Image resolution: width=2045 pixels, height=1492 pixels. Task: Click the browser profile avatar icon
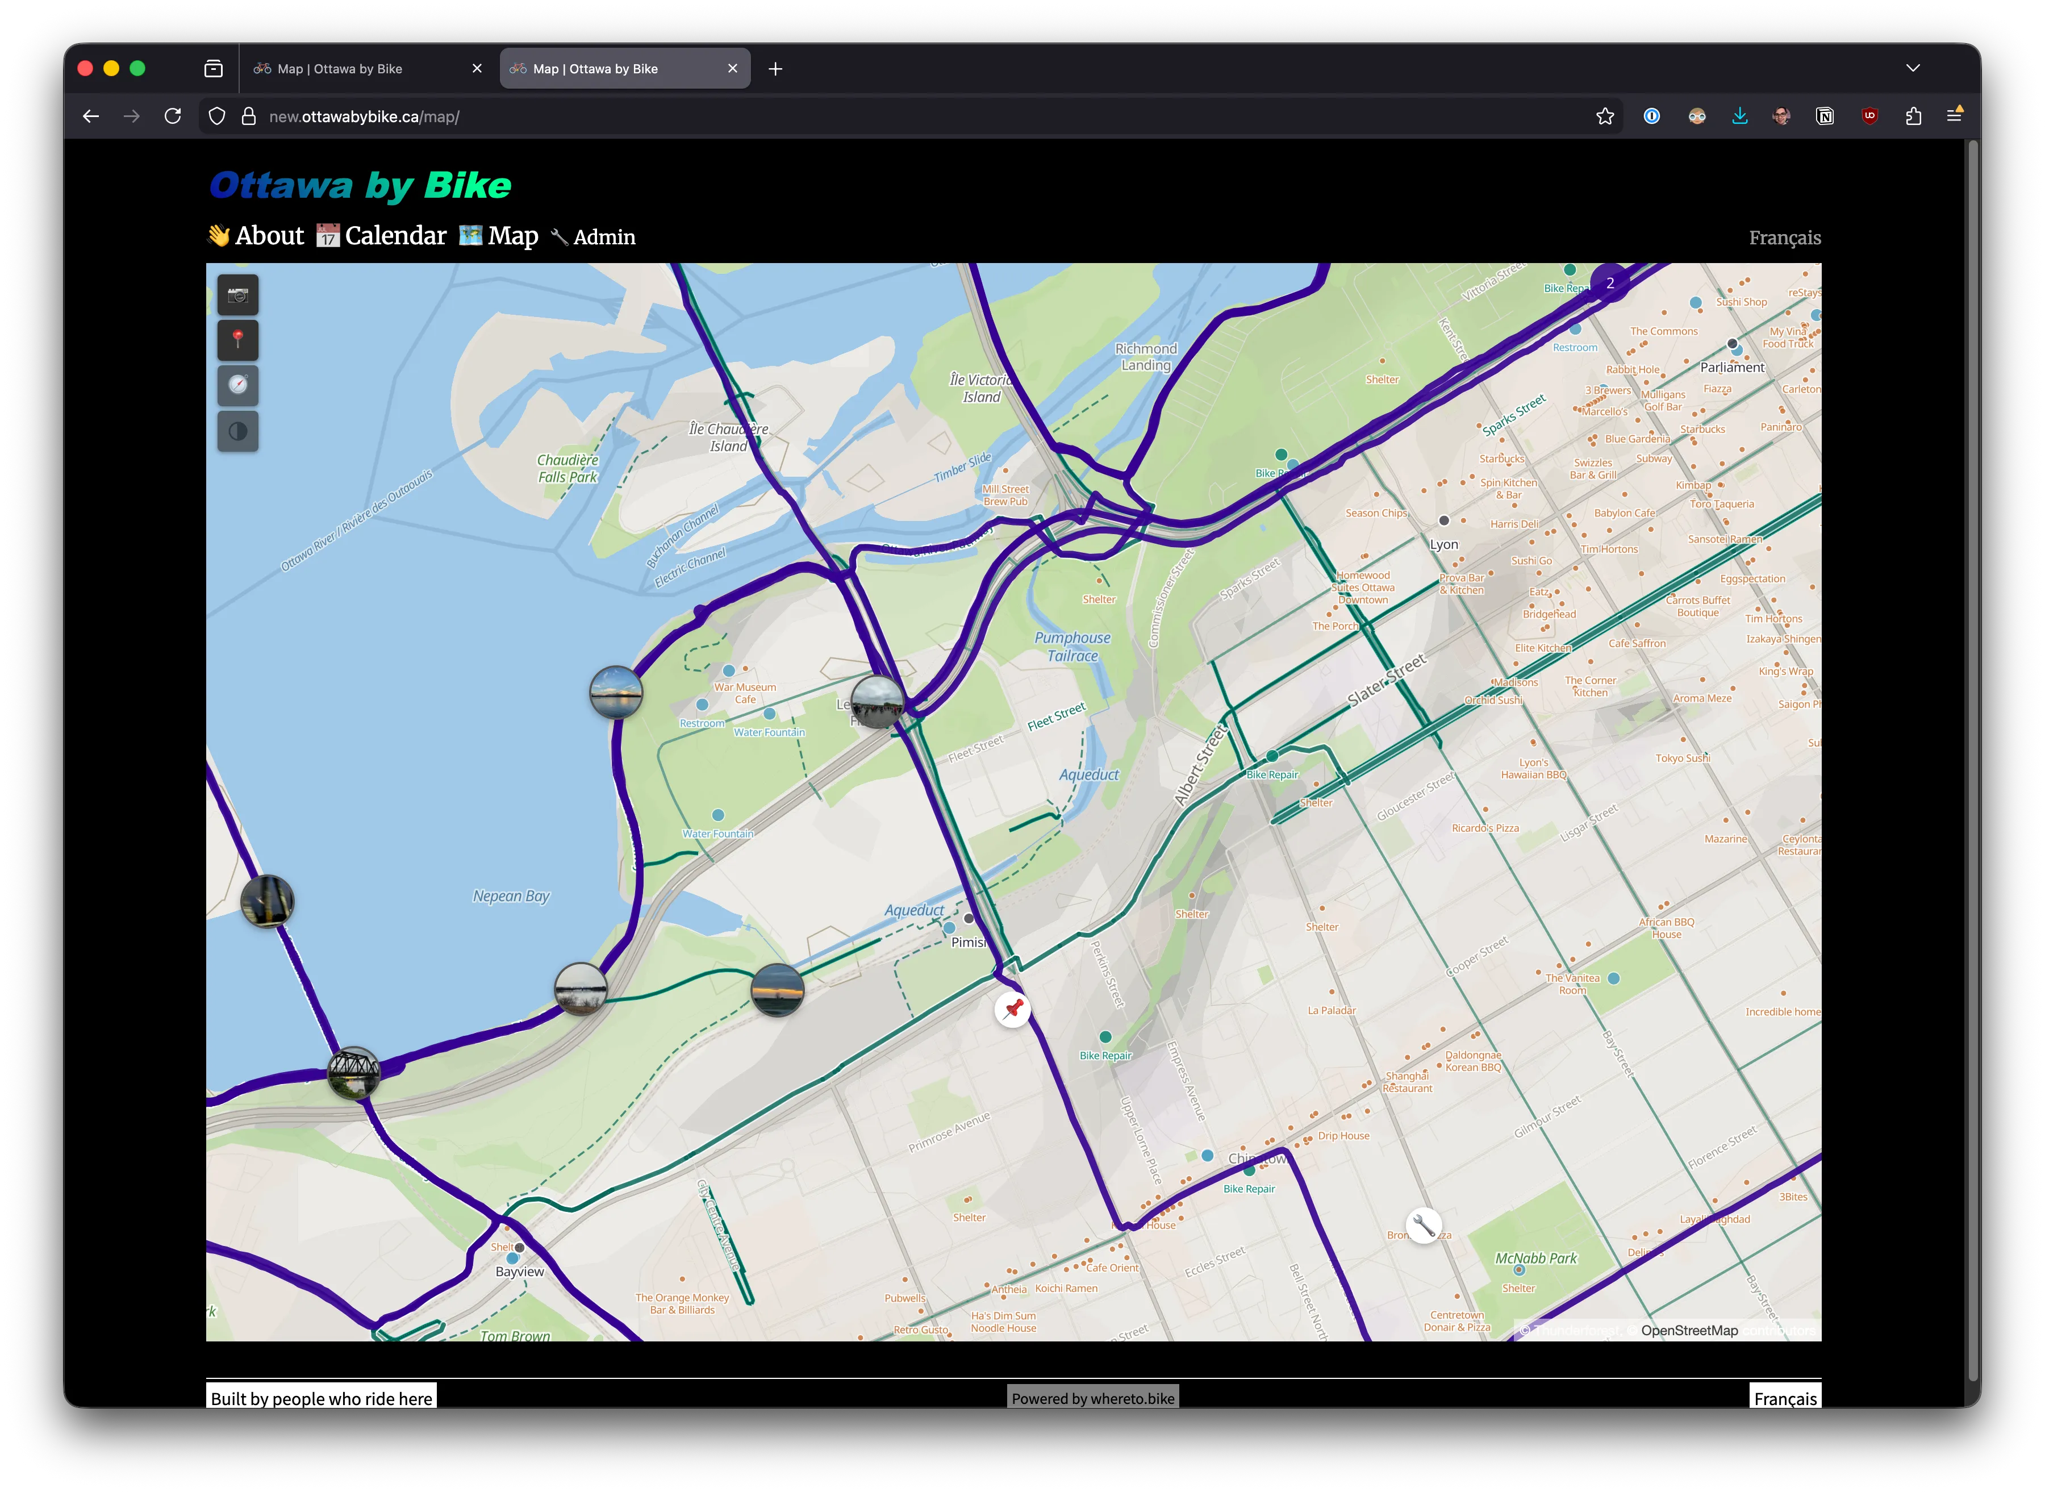click(1782, 115)
